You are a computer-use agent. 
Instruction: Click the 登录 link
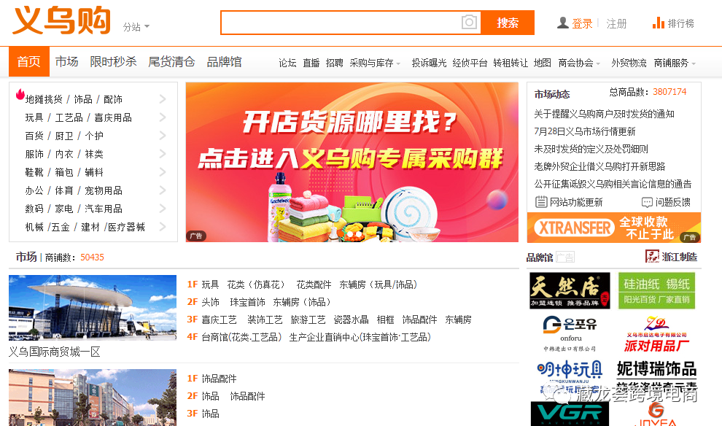click(x=582, y=23)
